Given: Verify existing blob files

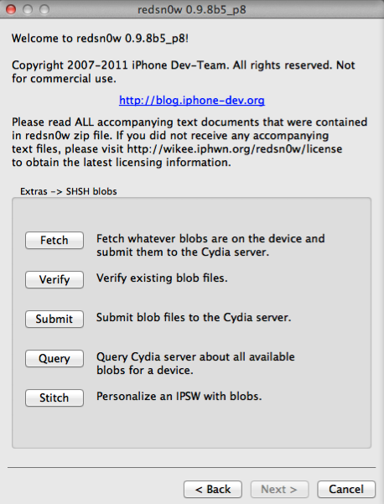Looking at the screenshot, I should tap(54, 279).
